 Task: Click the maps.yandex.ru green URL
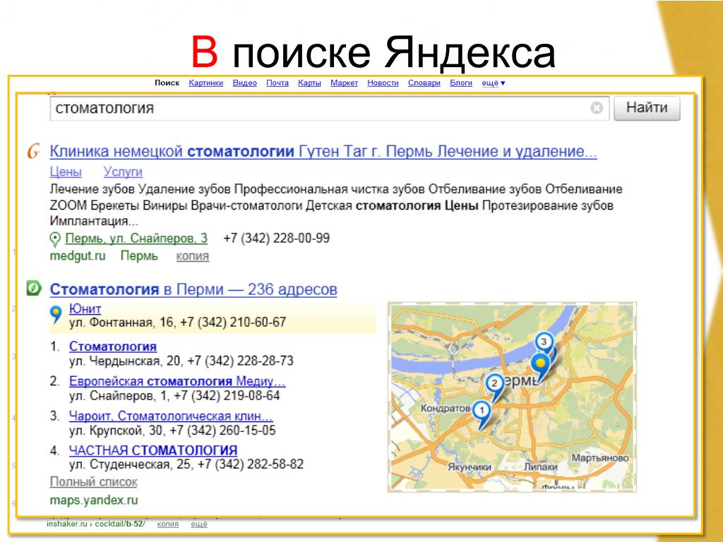pyautogui.click(x=94, y=500)
